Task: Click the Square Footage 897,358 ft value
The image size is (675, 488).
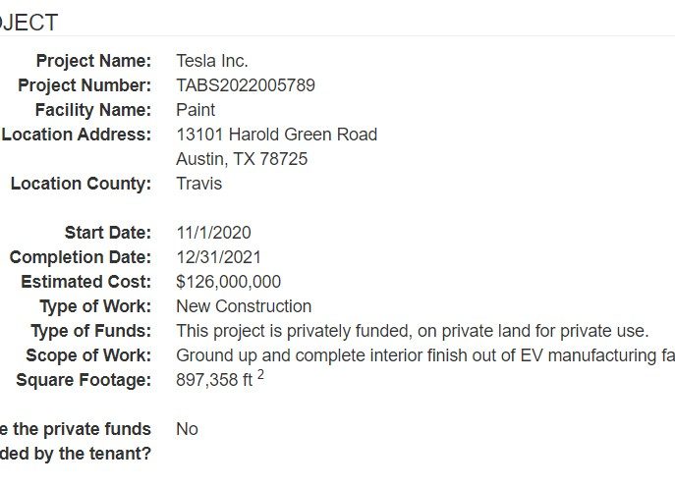Action: tap(220, 378)
